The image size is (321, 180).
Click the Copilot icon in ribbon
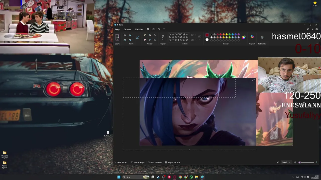[252, 37]
